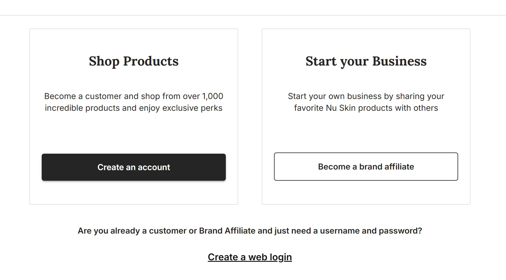Click the Create an account button
This screenshot has width=506, height=280.
click(x=134, y=167)
